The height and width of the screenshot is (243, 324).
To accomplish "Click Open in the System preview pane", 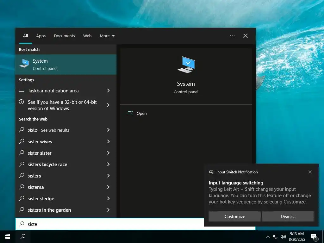I will (x=141, y=114).
